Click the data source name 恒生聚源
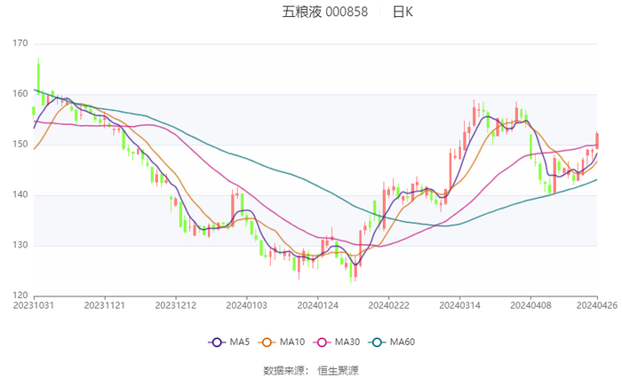This screenshot has width=622, height=378. click(339, 370)
